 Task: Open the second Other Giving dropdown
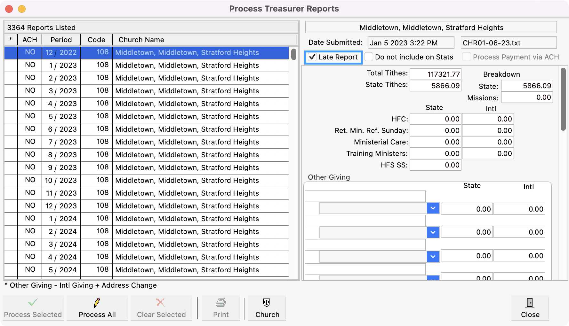[x=433, y=232]
